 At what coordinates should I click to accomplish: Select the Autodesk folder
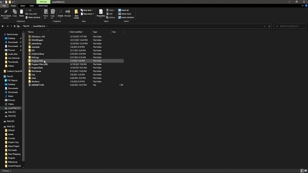[x=36, y=47]
